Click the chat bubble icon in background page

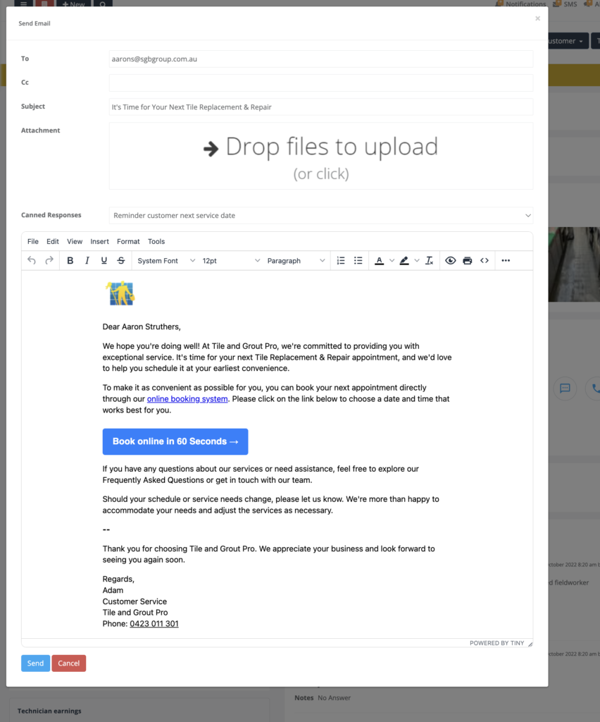[565, 388]
